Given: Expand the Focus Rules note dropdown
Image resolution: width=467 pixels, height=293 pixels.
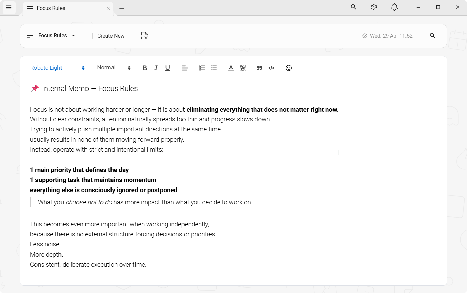Looking at the screenshot, I should click(73, 36).
